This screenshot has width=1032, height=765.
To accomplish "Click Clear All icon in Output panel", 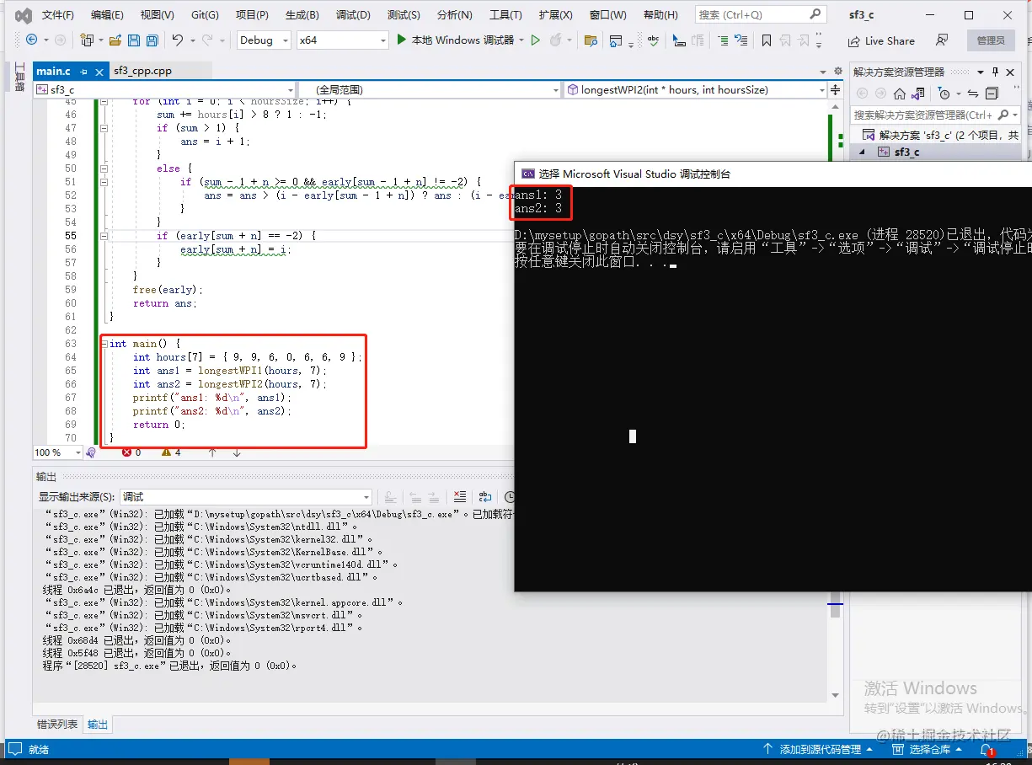I will point(460,497).
